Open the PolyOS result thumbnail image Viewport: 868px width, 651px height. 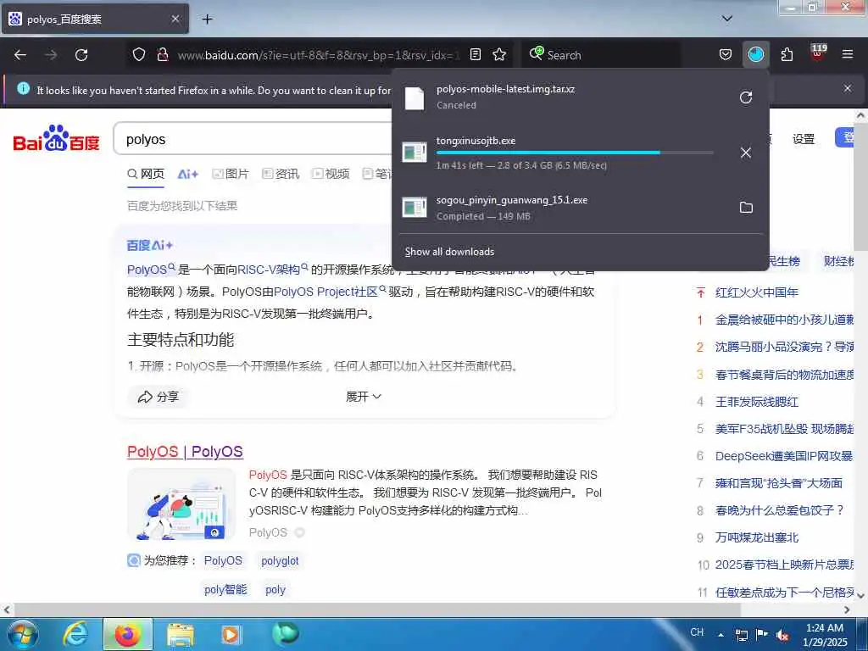[x=181, y=504]
